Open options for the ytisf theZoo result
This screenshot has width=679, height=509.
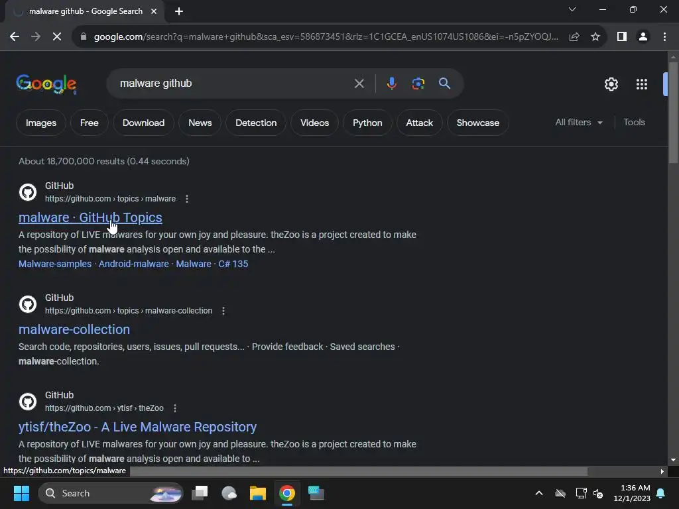[x=175, y=408]
